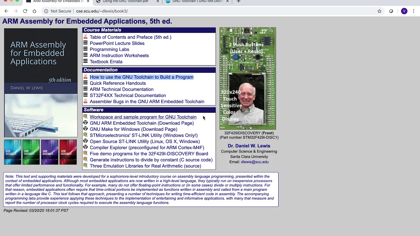Open Table of Contents and Preface (5th ed.)
The image size is (420, 236).
pos(131,37)
